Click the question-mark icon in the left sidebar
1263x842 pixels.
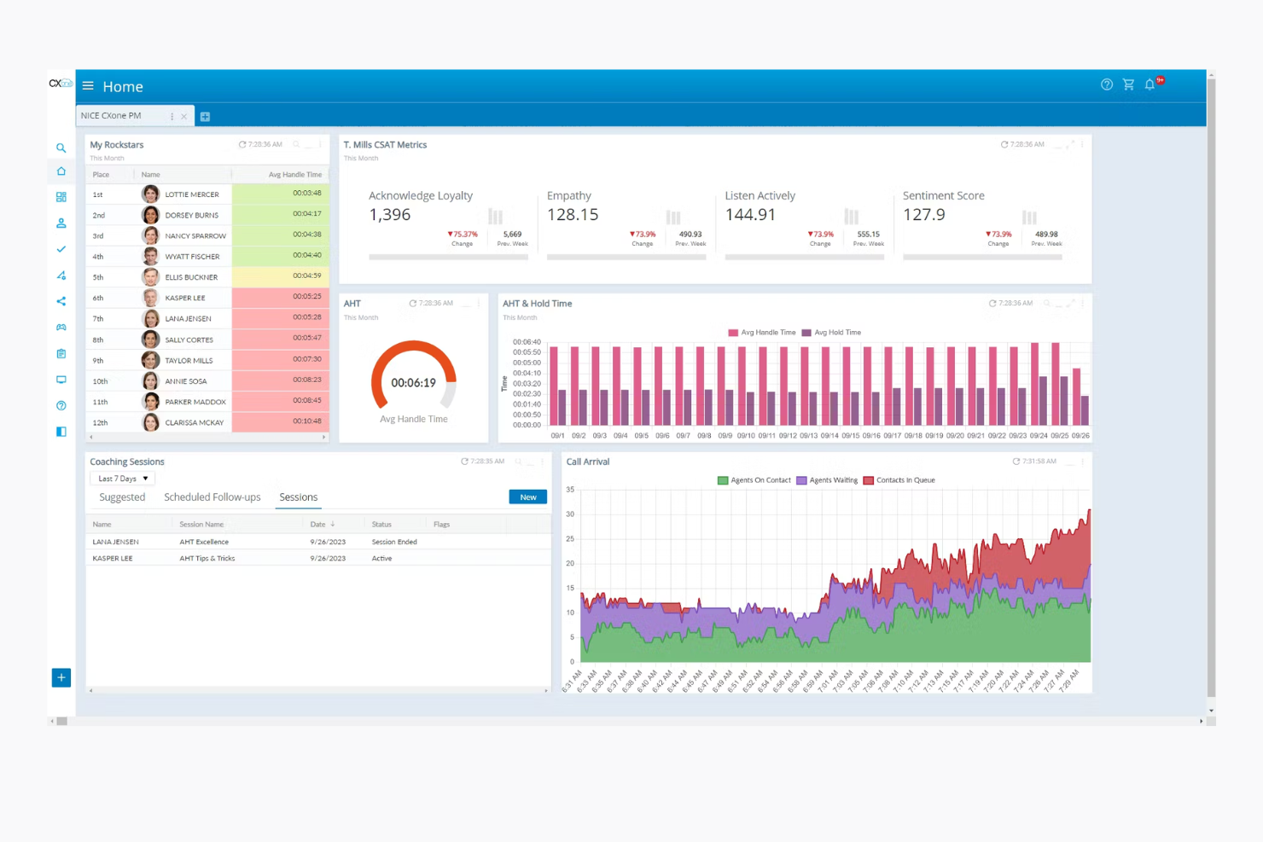(x=61, y=405)
